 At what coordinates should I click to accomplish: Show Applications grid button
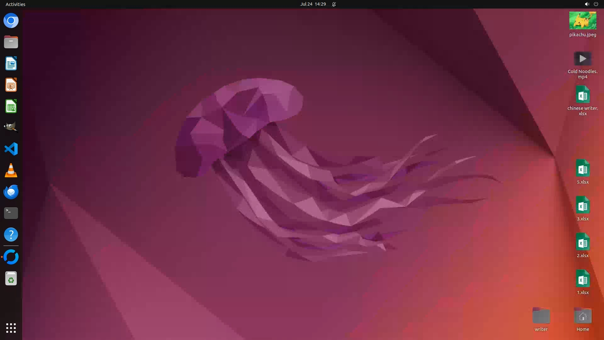[x=11, y=328]
